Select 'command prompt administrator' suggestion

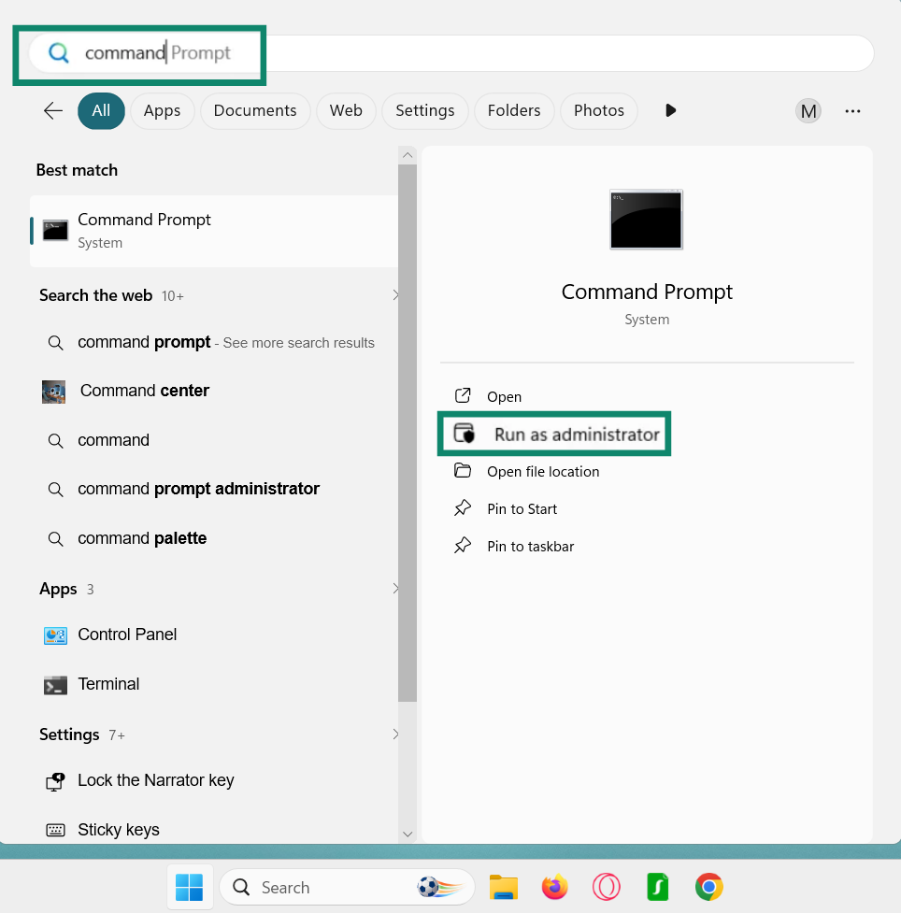coord(214,489)
